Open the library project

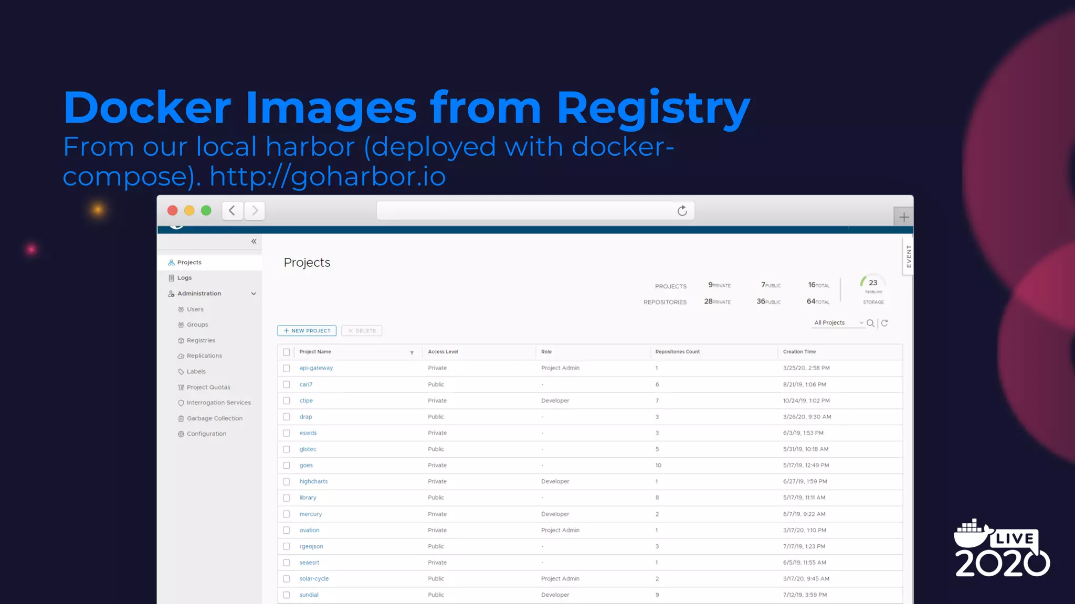click(x=308, y=498)
